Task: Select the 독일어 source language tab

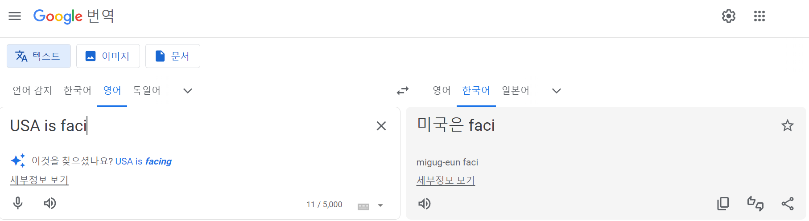Action: tap(147, 91)
